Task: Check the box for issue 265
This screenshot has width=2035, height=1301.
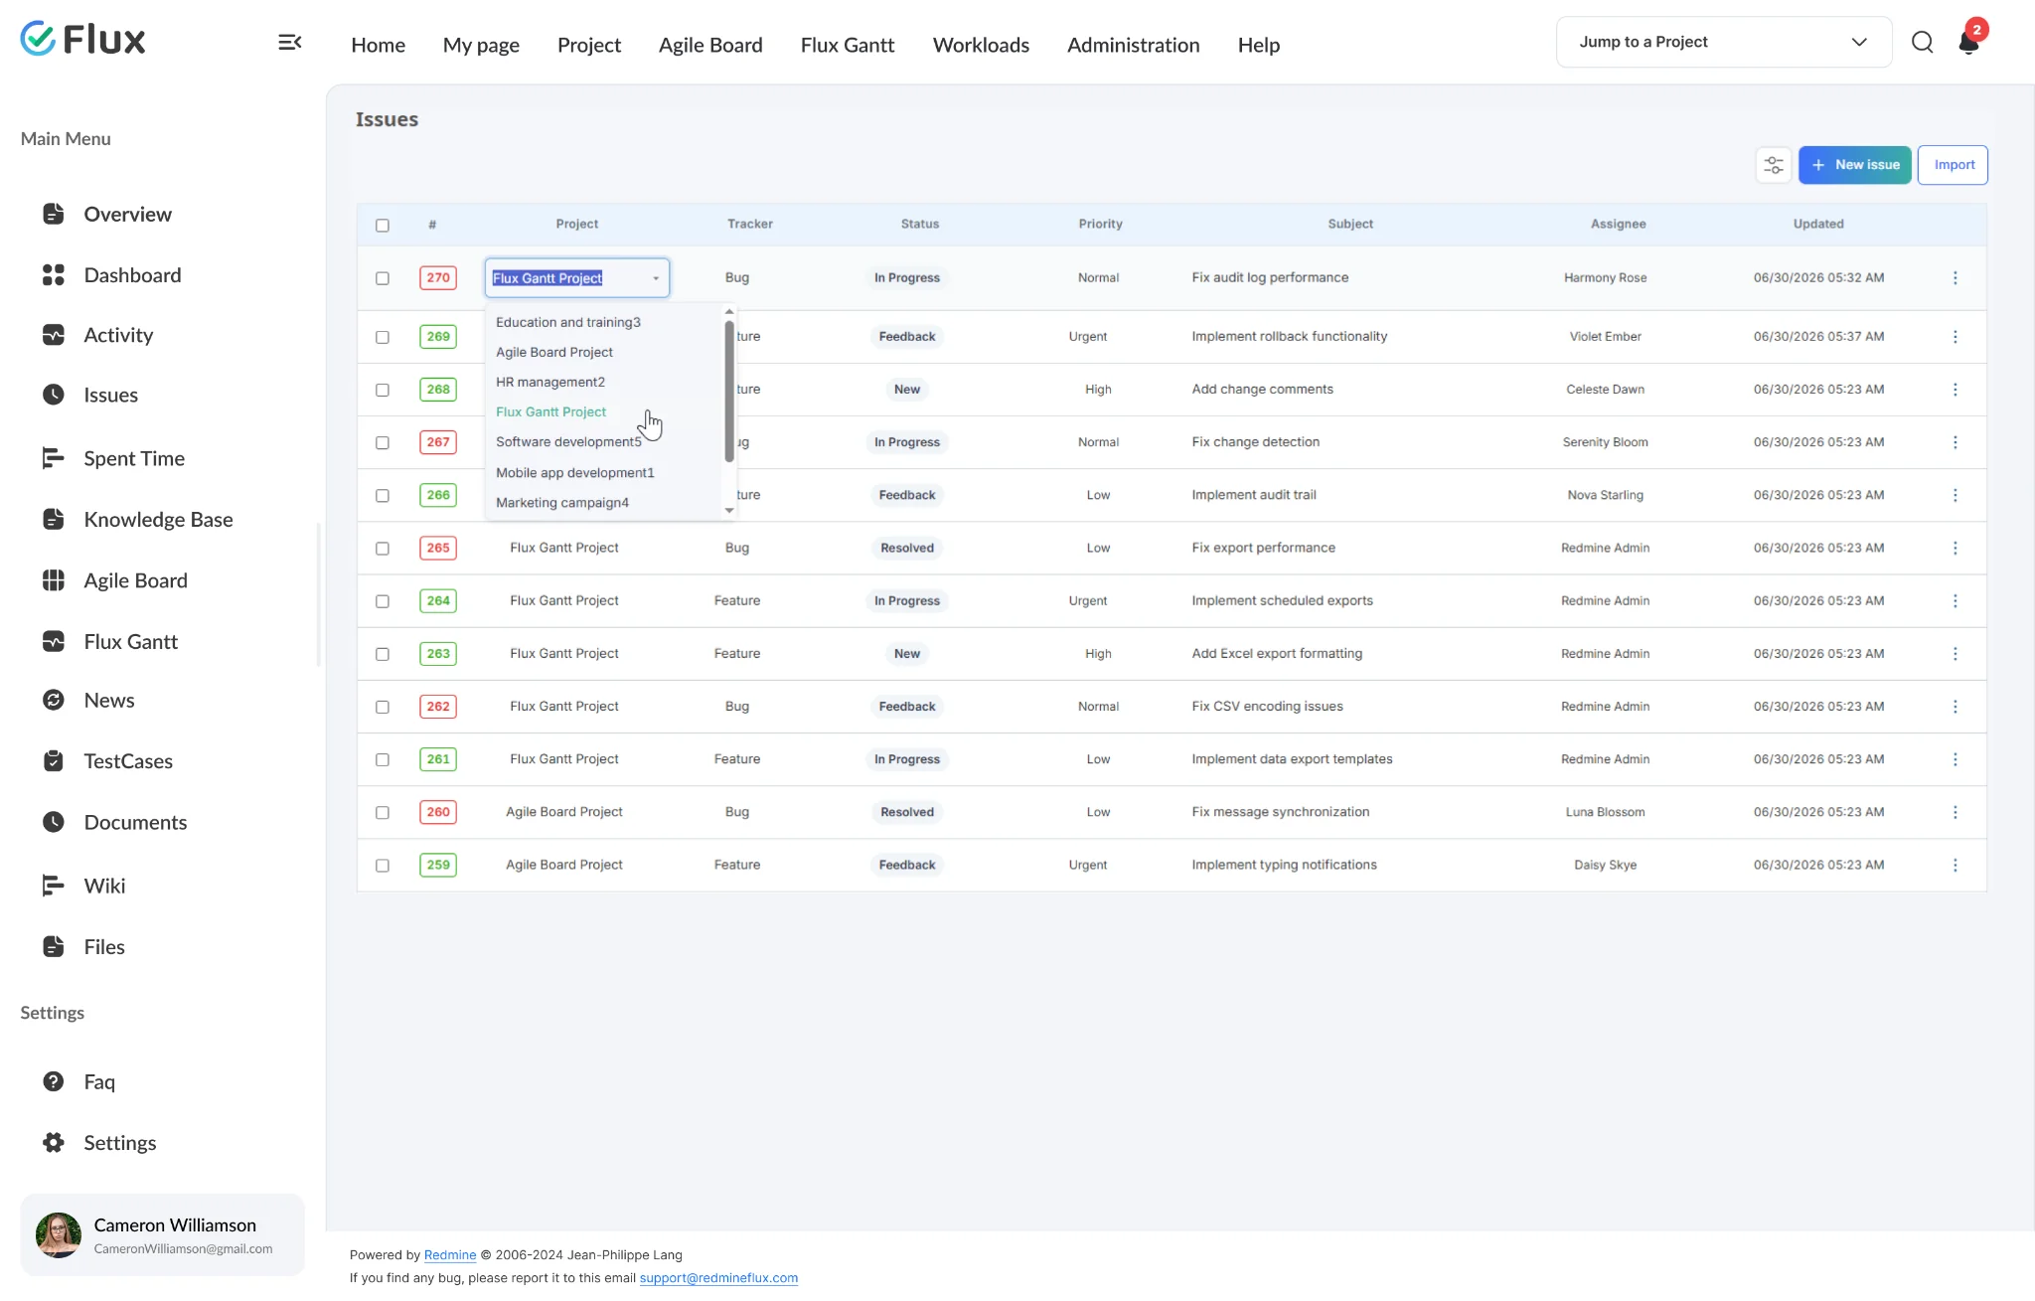Action: coord(383,548)
